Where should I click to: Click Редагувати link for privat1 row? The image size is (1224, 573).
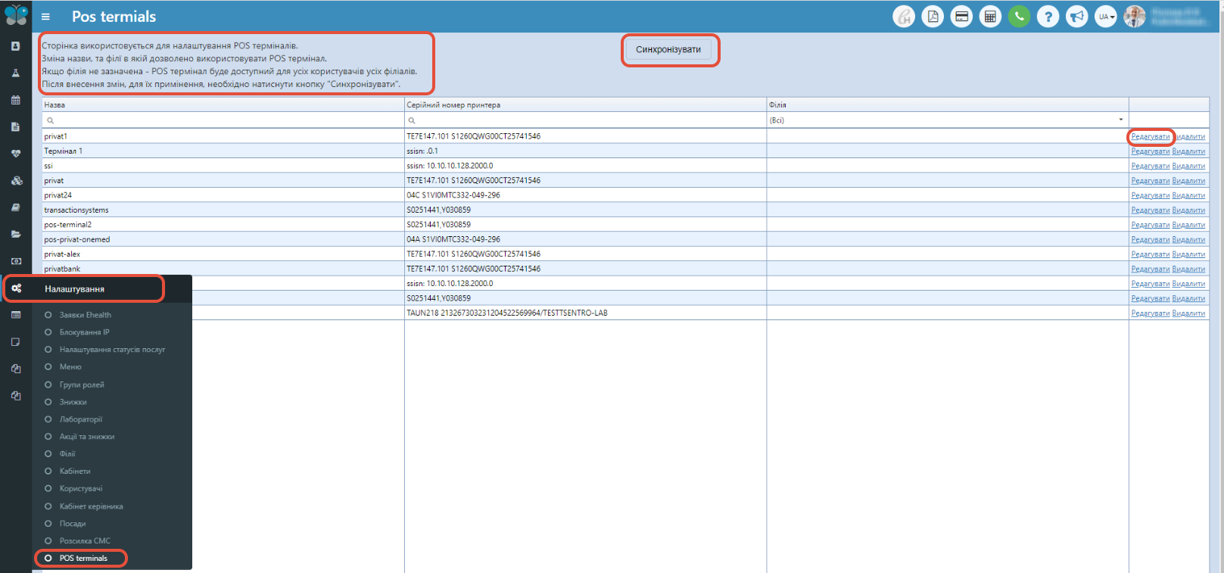tap(1150, 137)
